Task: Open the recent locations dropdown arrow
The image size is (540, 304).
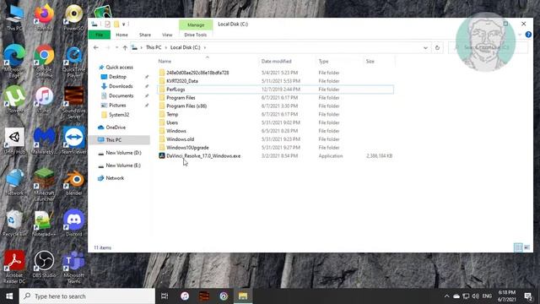Action: point(116,47)
